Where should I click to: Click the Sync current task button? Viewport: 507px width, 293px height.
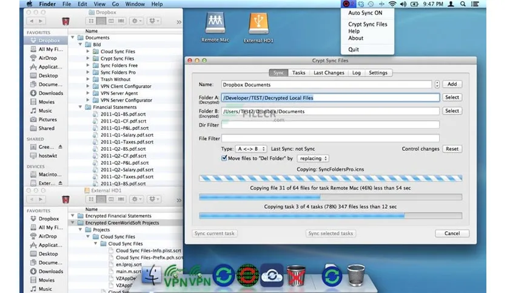214,233
